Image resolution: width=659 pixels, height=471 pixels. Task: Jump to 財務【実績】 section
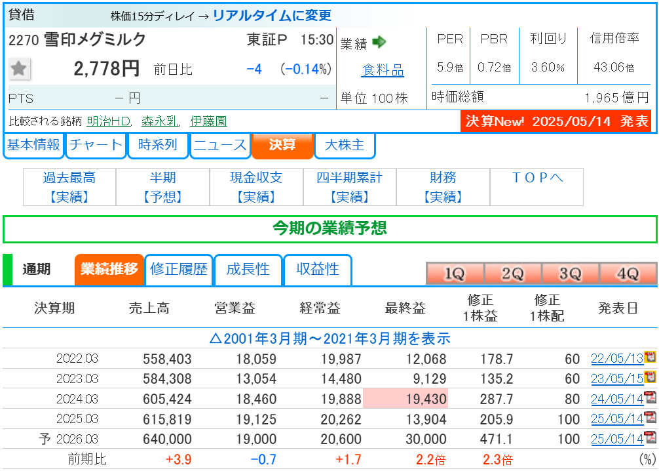pos(443,187)
